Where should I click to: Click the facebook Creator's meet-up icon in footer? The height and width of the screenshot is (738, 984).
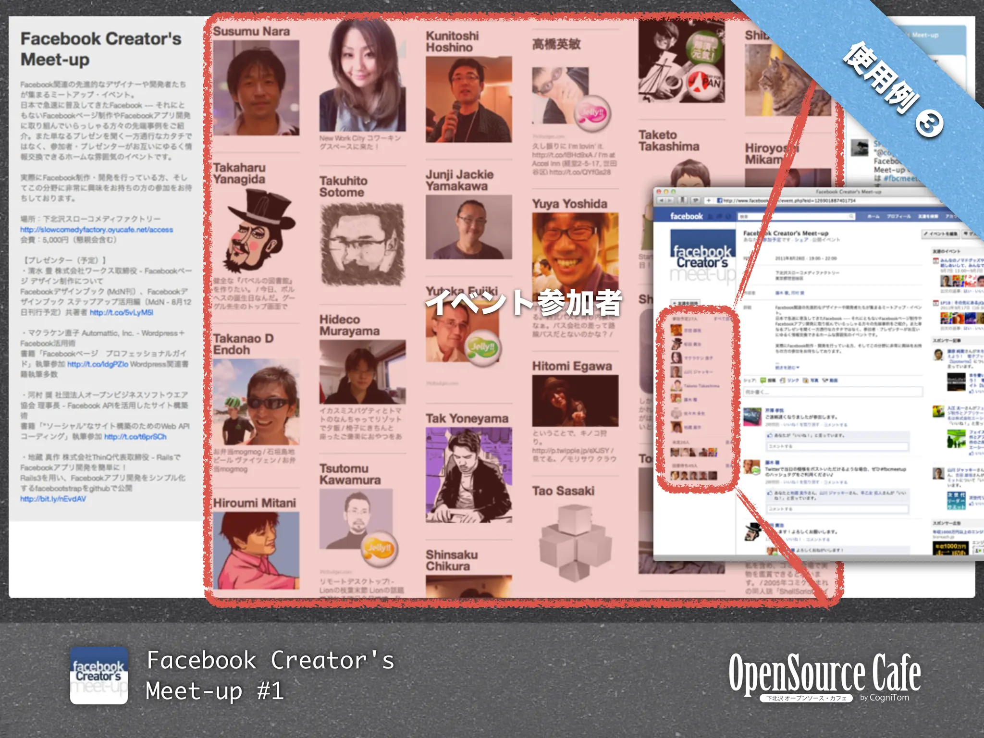[x=99, y=675]
